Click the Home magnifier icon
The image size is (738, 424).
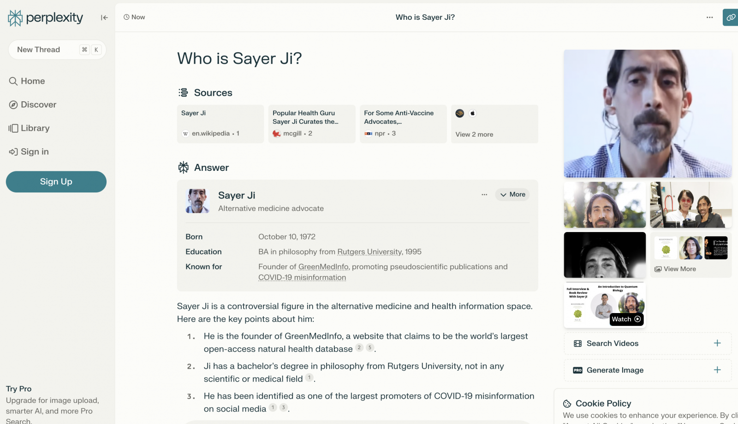pyautogui.click(x=13, y=81)
